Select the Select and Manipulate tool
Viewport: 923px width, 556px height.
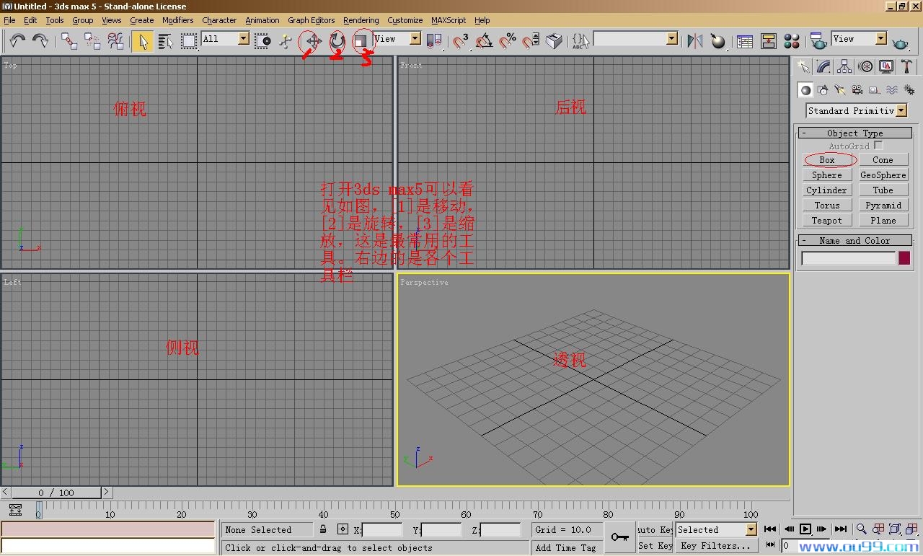(x=286, y=40)
